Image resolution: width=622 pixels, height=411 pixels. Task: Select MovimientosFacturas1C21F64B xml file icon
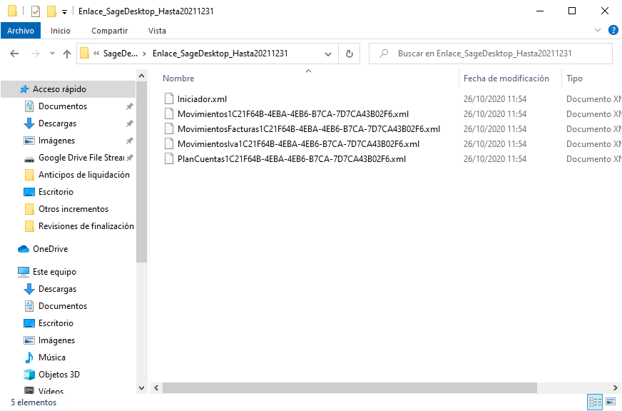point(169,129)
